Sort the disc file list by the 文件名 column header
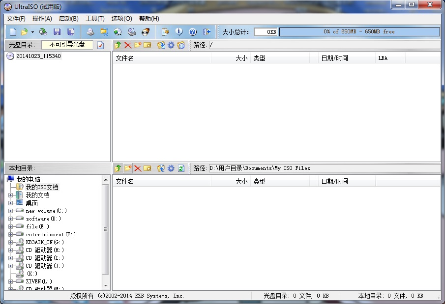 click(x=161, y=58)
